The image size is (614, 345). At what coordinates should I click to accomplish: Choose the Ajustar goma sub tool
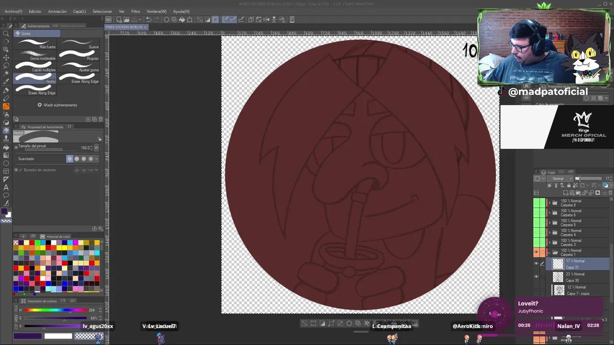(78, 67)
